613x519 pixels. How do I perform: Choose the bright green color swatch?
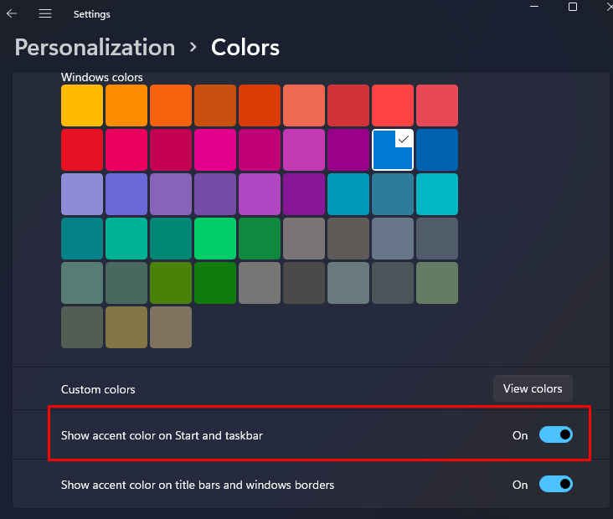[x=215, y=239]
